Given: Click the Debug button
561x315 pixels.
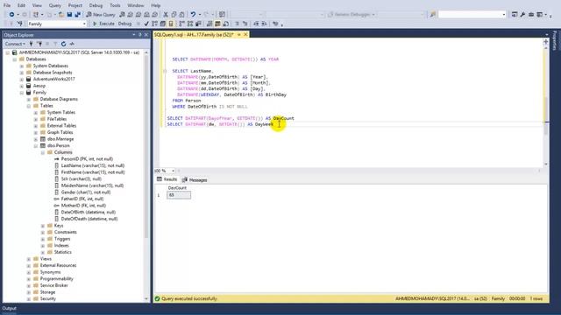Looking at the screenshot, I should pos(124,24).
